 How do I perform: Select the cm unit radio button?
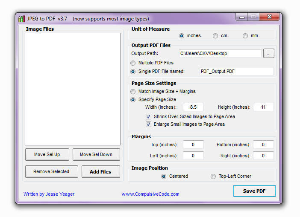point(215,36)
